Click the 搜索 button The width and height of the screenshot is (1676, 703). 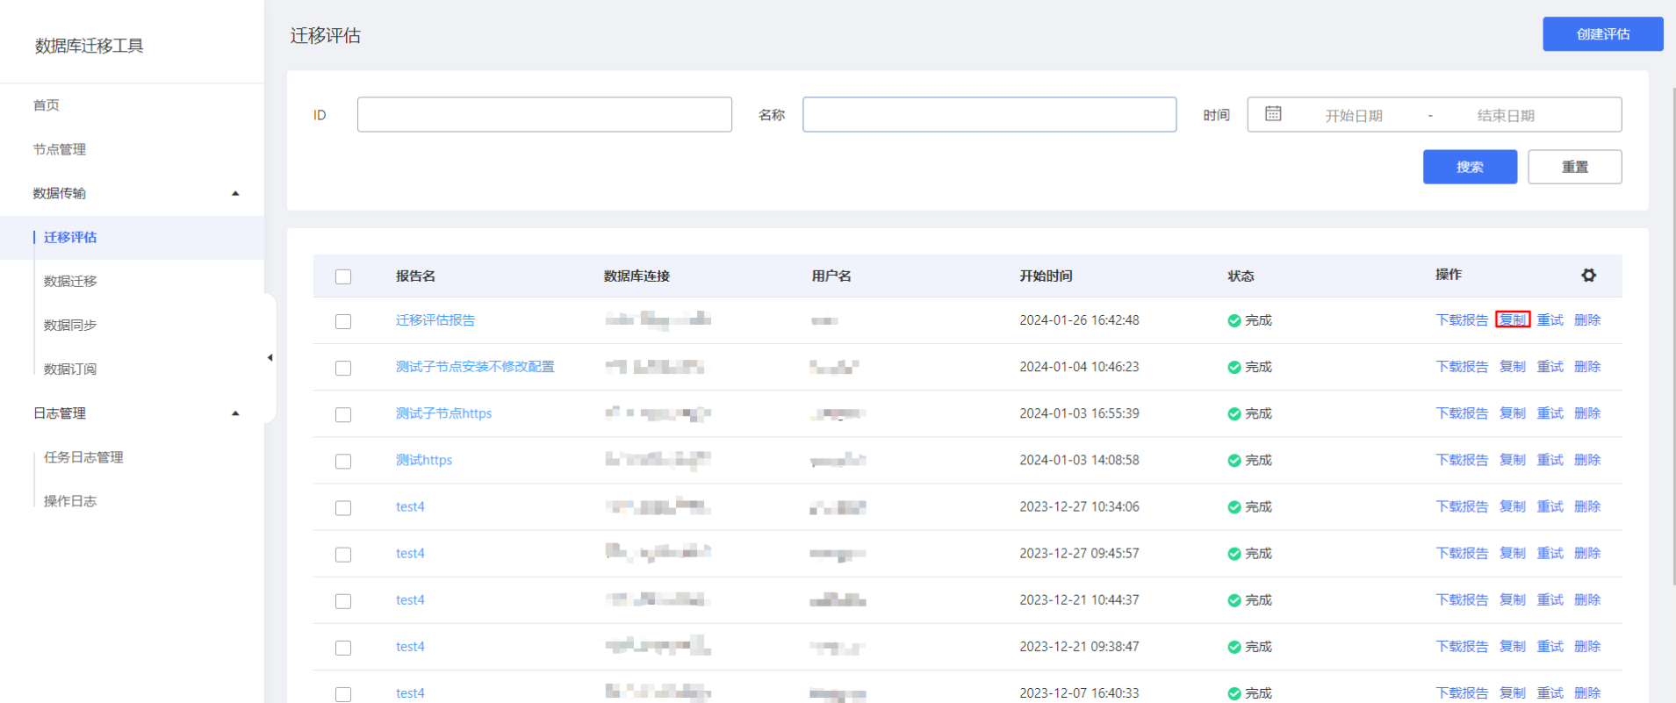1470,167
